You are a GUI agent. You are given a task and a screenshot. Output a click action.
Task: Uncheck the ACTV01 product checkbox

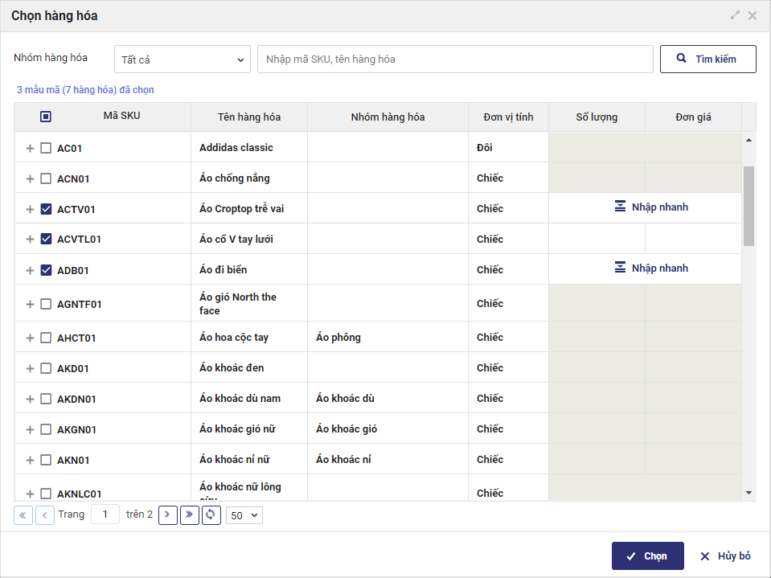tap(46, 209)
